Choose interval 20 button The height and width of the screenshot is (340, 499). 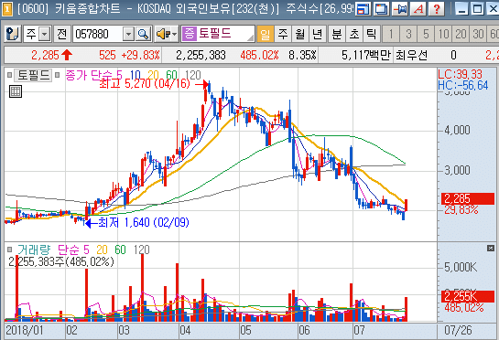coord(461,34)
